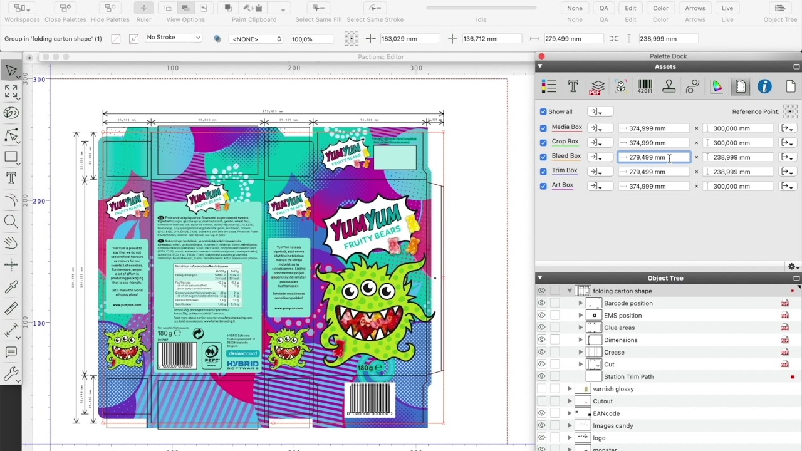Select the Zoom magnifier tool
Viewport: 802px width, 451px height.
pos(11,221)
